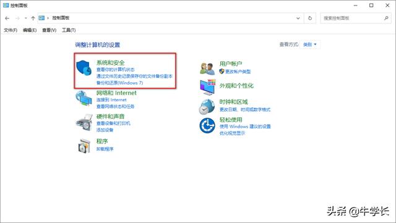Image resolution: width=396 pixels, height=223 pixels.
Task: Expand the breadcrumb arrow before 控制面板
Action: click(x=48, y=18)
